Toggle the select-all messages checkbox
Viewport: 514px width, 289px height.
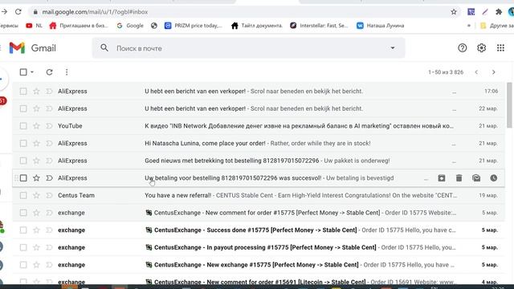(23, 72)
